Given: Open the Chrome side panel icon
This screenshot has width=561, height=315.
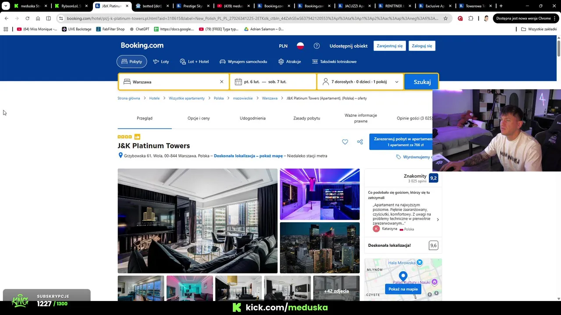Looking at the screenshot, I should [x=48, y=18].
